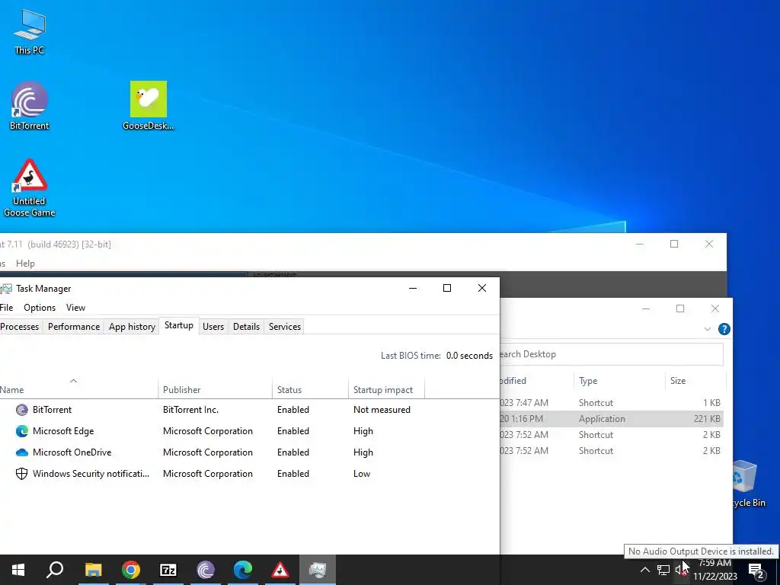The image size is (780, 585).
Task: Switch to Untitled Goose Game taskbar icon
Action: click(x=280, y=570)
